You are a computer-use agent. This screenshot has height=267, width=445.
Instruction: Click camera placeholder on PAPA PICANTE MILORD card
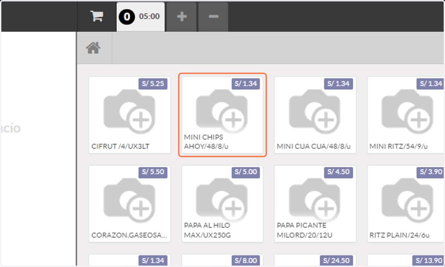coord(315,200)
